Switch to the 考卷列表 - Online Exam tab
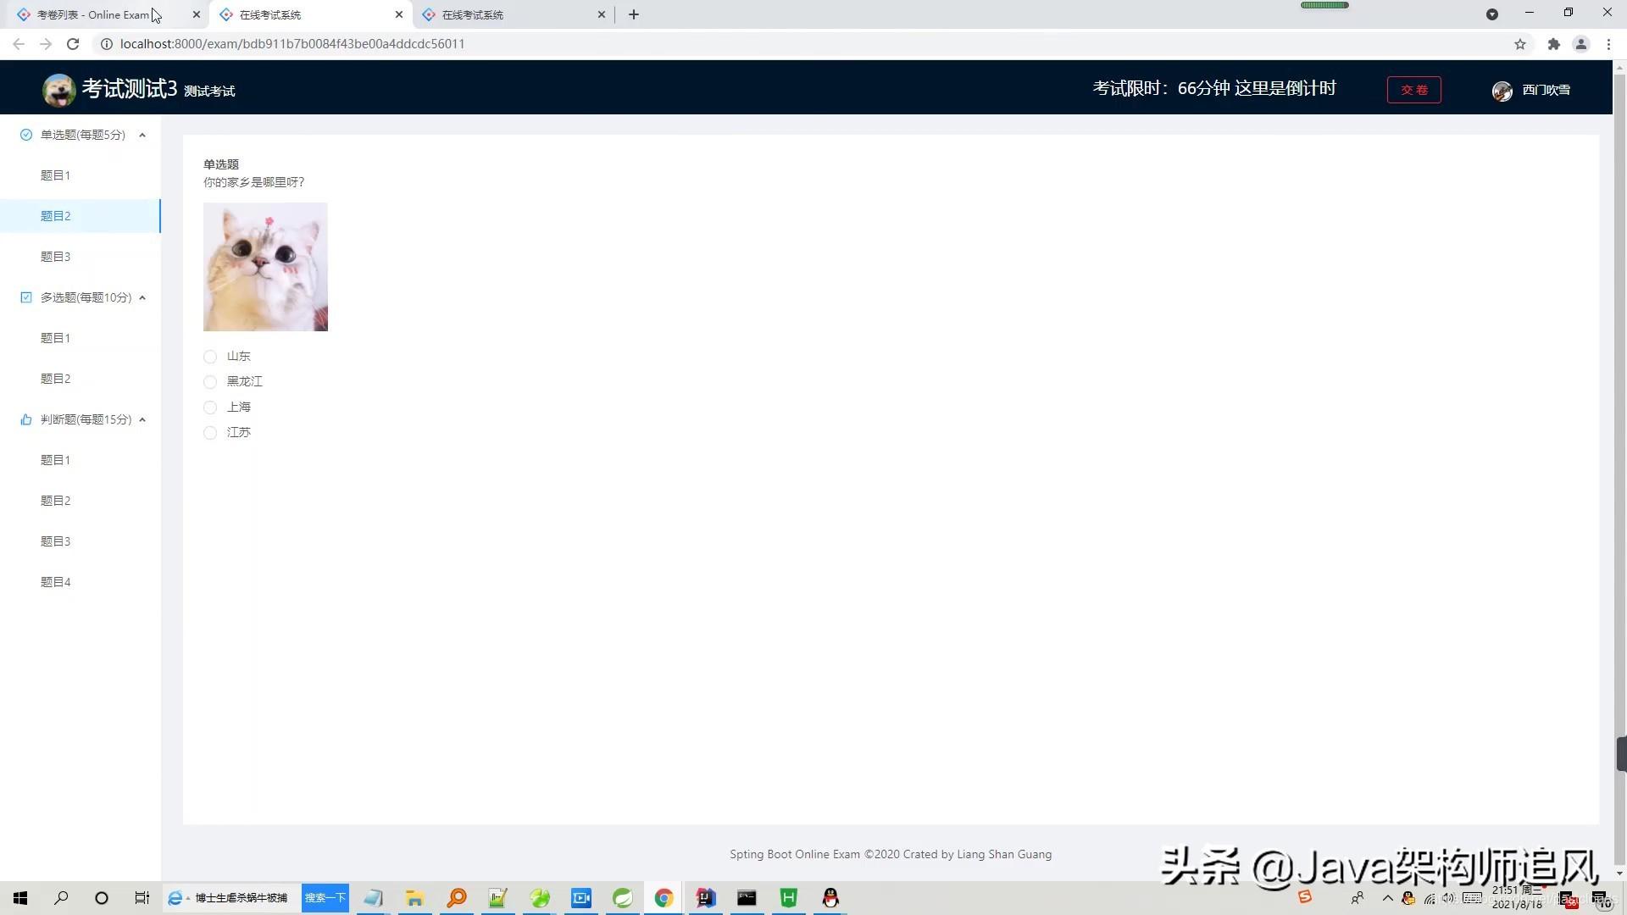Image resolution: width=1627 pixels, height=915 pixels. click(x=93, y=14)
